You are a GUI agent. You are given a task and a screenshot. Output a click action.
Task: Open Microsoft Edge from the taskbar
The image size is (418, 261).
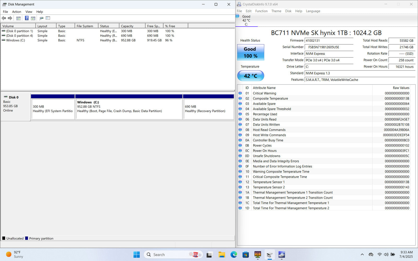click(x=234, y=254)
